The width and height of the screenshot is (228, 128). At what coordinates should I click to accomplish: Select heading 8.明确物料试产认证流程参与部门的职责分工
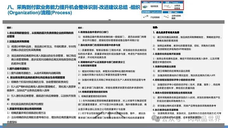click(102, 62)
